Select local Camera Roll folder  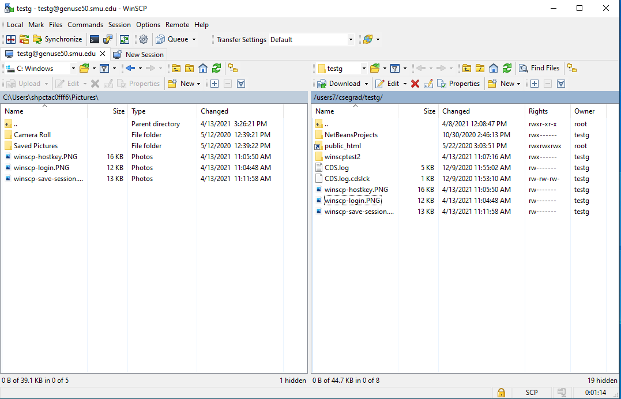point(32,135)
